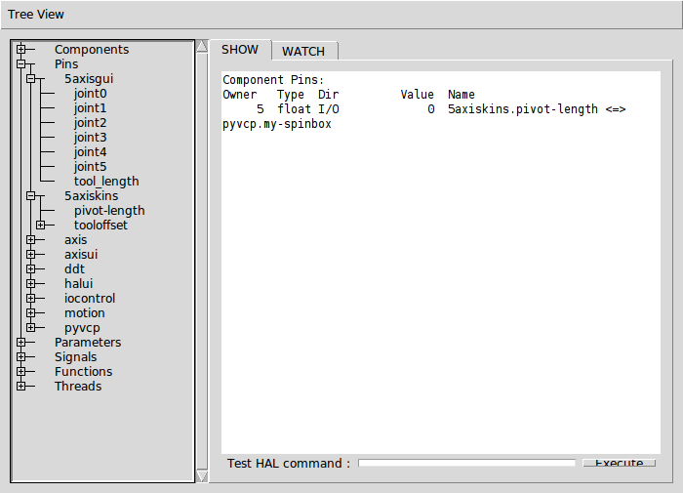Viewport: 683px width, 493px height.
Task: Expand the Components tree node
Action: tap(20, 49)
